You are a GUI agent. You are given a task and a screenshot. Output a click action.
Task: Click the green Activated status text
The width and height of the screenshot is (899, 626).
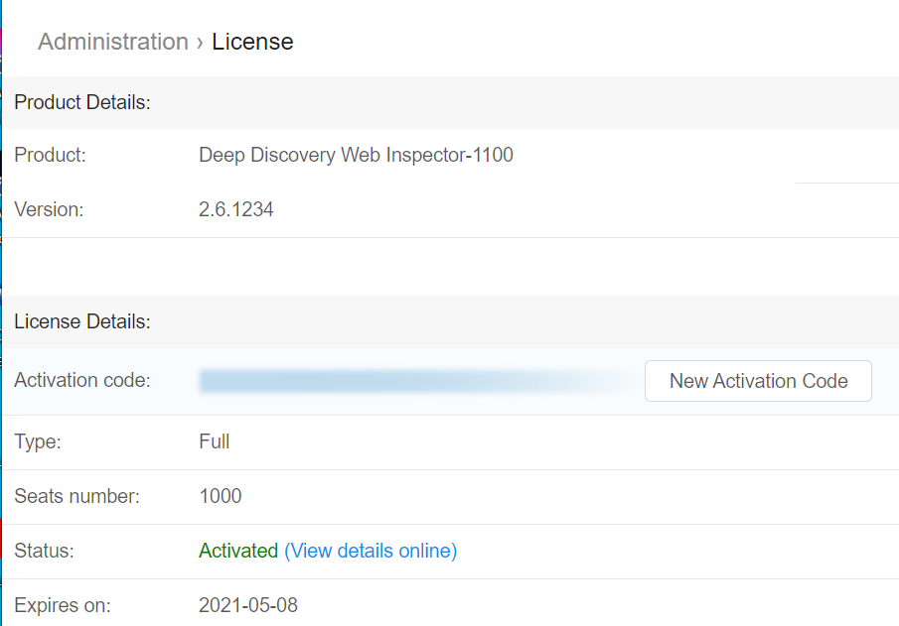238,551
